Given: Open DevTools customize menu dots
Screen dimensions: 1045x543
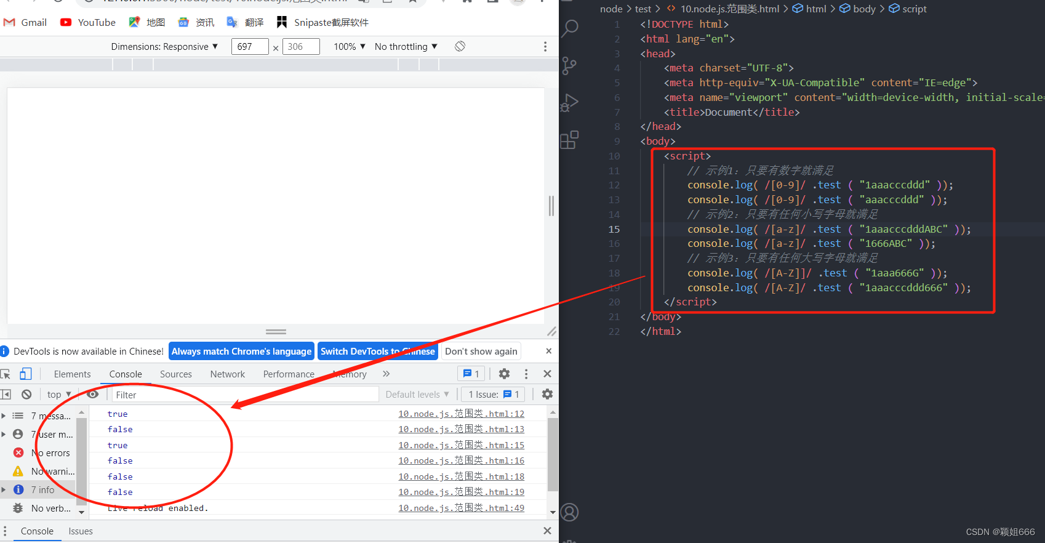Looking at the screenshot, I should click(x=526, y=374).
